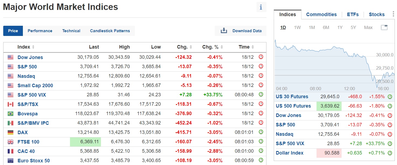Click the Brazil flag in Bovespa row
The width and height of the screenshot is (397, 165).
(x=10, y=113)
